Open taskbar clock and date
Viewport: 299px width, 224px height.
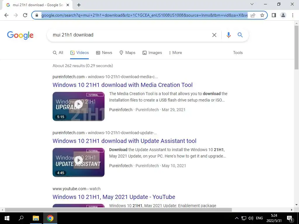point(274,218)
